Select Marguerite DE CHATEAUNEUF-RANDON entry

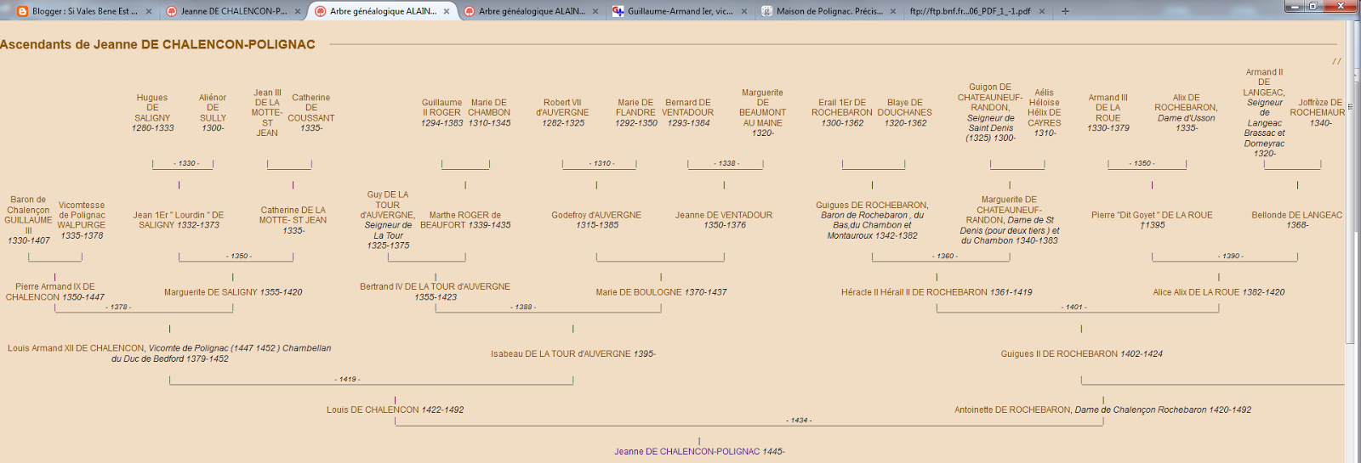click(1009, 220)
